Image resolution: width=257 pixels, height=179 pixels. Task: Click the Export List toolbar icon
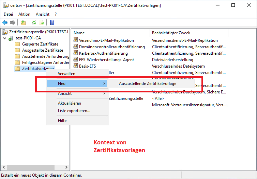[x=42, y=22]
